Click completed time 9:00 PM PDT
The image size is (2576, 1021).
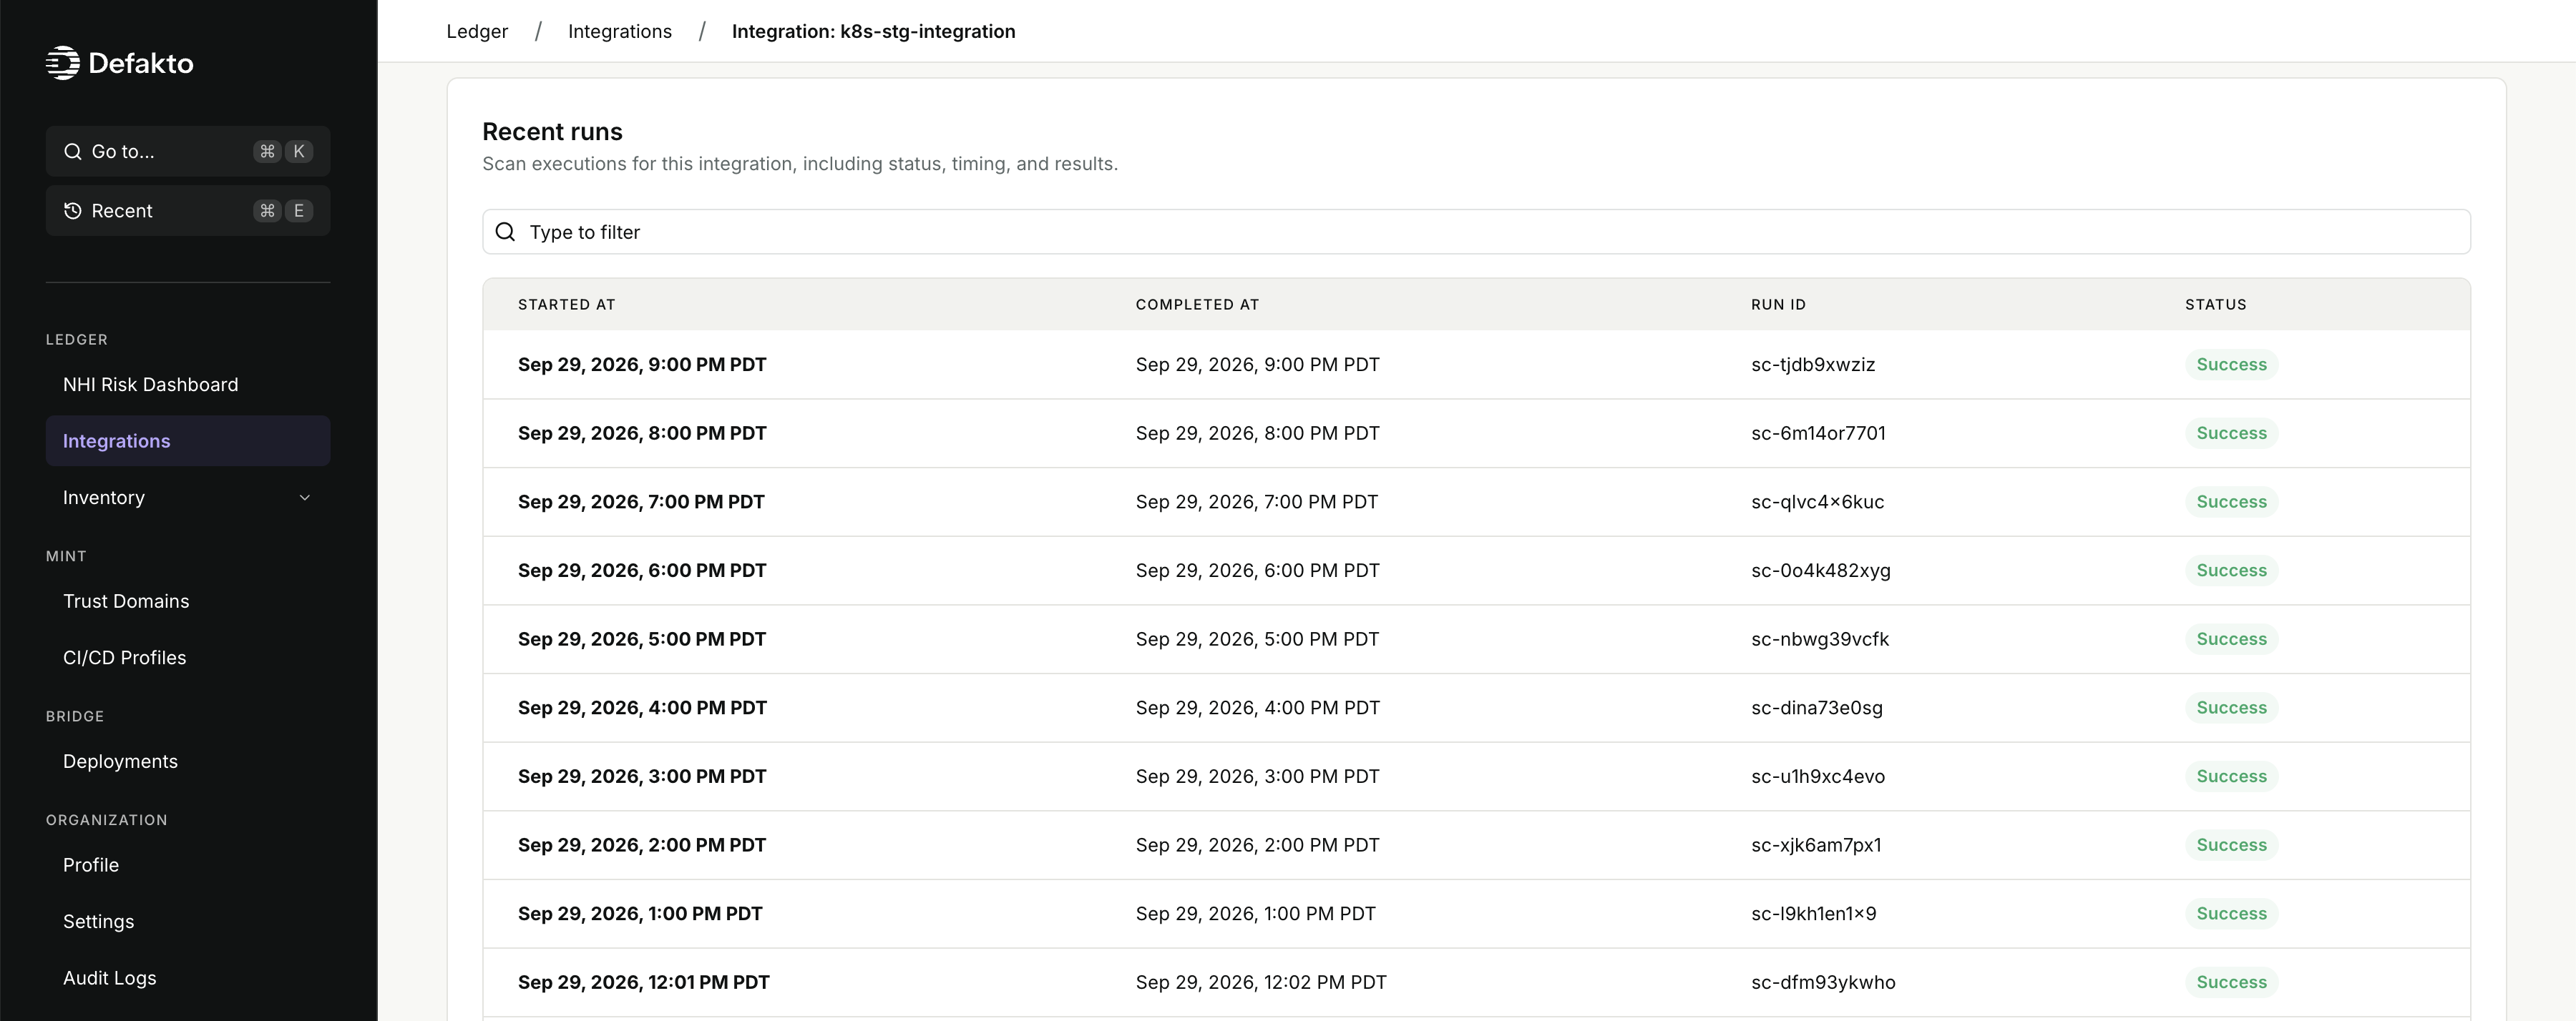pyautogui.click(x=1258, y=365)
